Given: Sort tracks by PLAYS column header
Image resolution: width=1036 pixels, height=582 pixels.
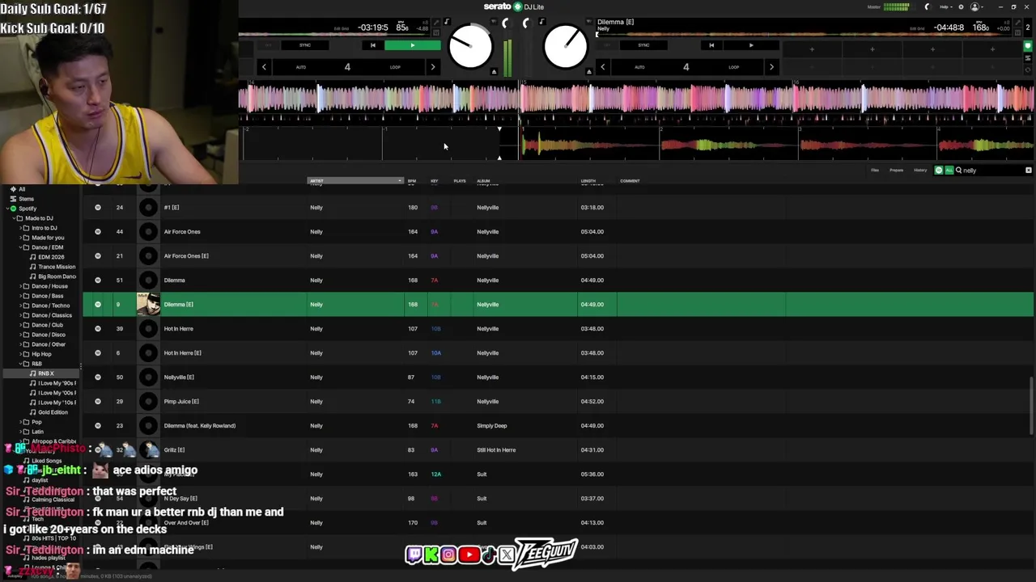Looking at the screenshot, I should coord(460,181).
